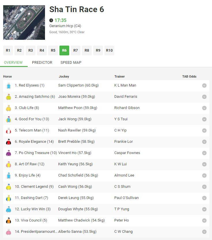Click Po Ching Treasure silk icon
This screenshot has height=240, width=212.
coord(8,153)
